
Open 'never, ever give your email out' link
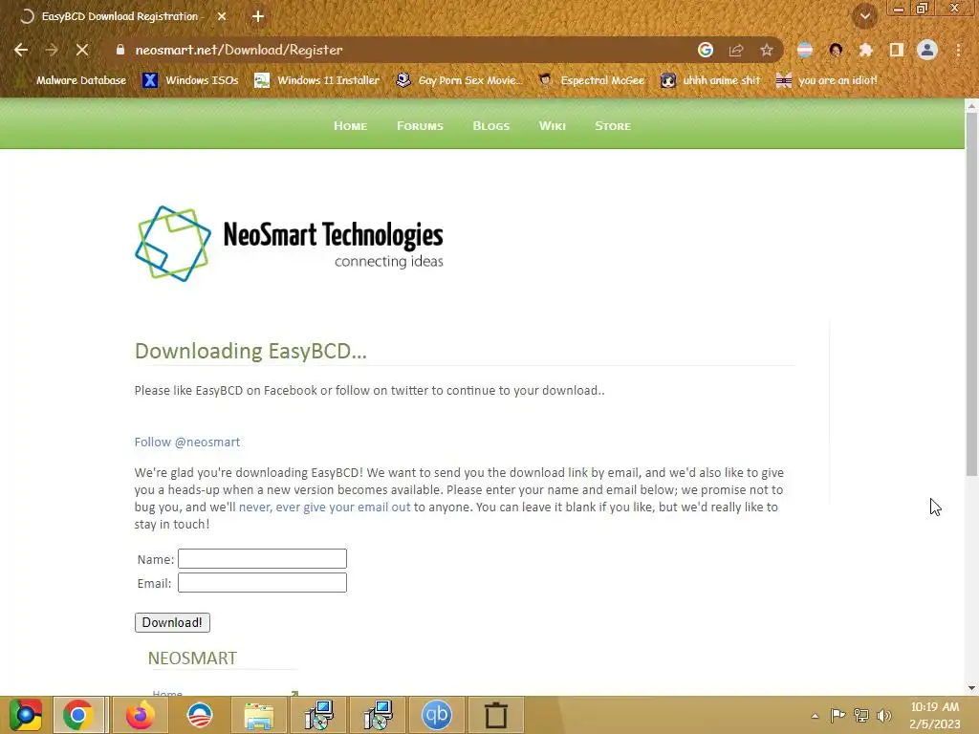pos(325,507)
